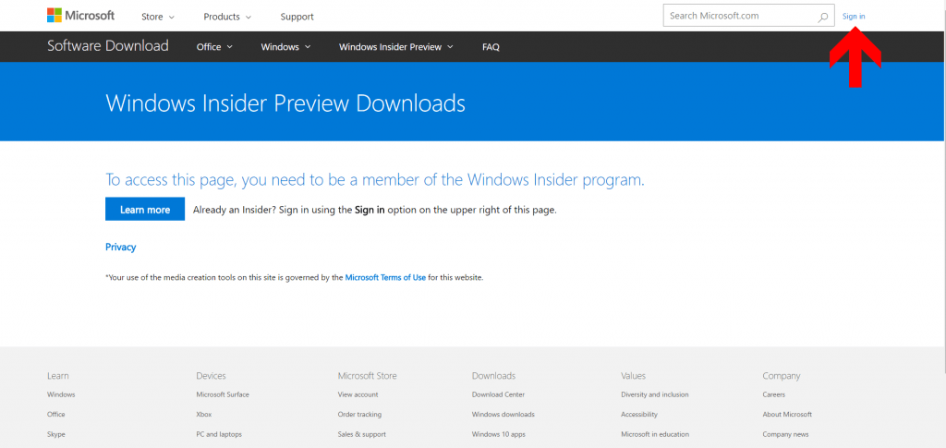The image size is (946, 448).
Task: Expand the Windows Insider Preview dropdown
Action: pos(395,47)
